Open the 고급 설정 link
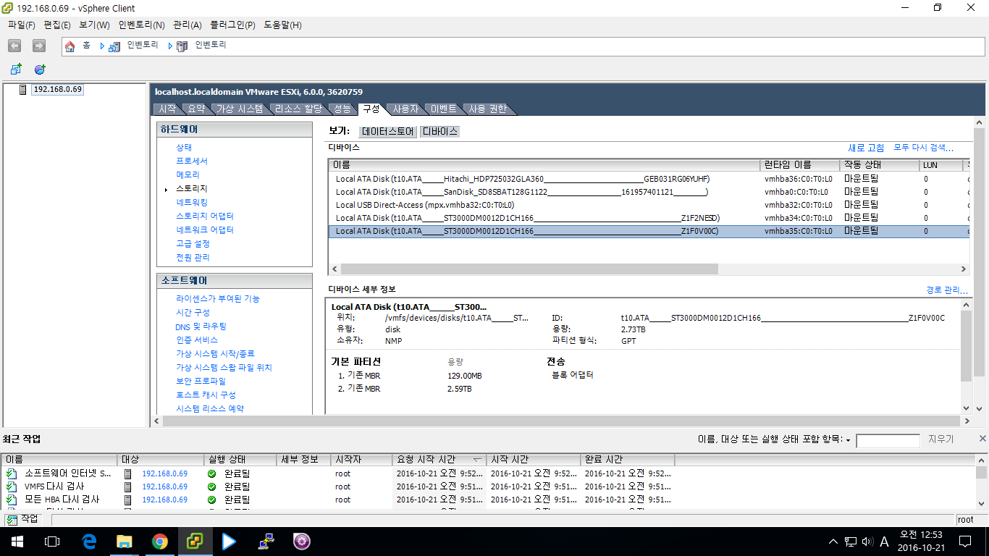This screenshot has width=989, height=556. 193,243
